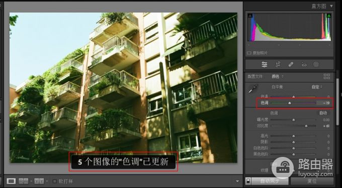Open the before/after view options arrow
This screenshot has width=342, height=188.
pyautogui.click(x=31, y=181)
